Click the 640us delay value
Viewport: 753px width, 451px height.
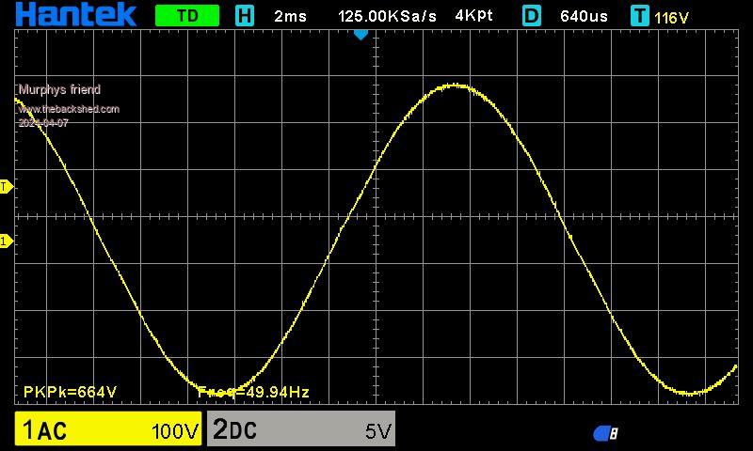click(x=584, y=16)
